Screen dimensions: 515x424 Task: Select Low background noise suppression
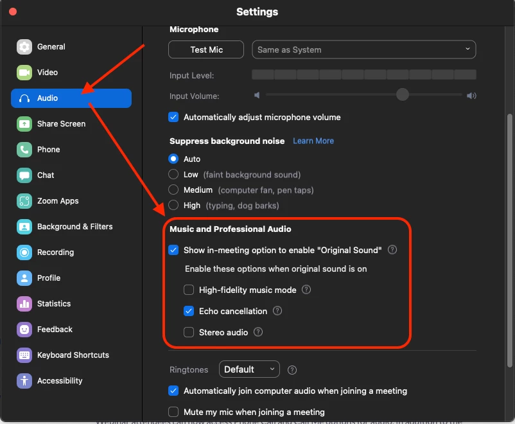[x=173, y=174]
